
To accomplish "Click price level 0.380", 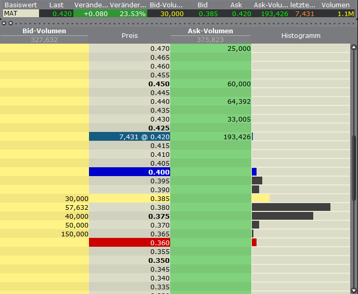I will point(160,207).
